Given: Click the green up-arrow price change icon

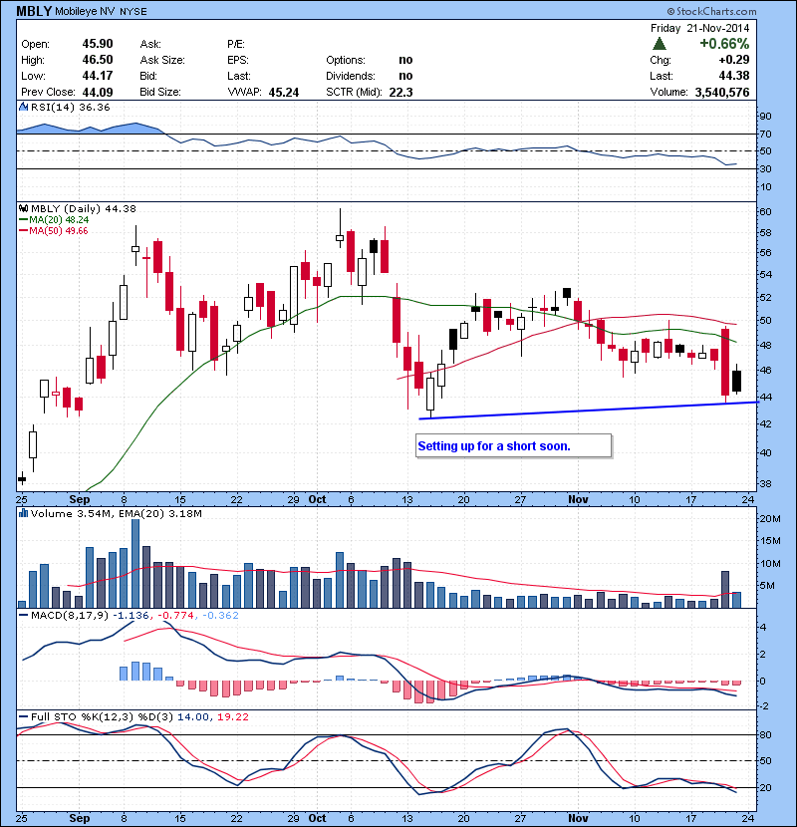Looking at the screenshot, I should pyautogui.click(x=660, y=43).
